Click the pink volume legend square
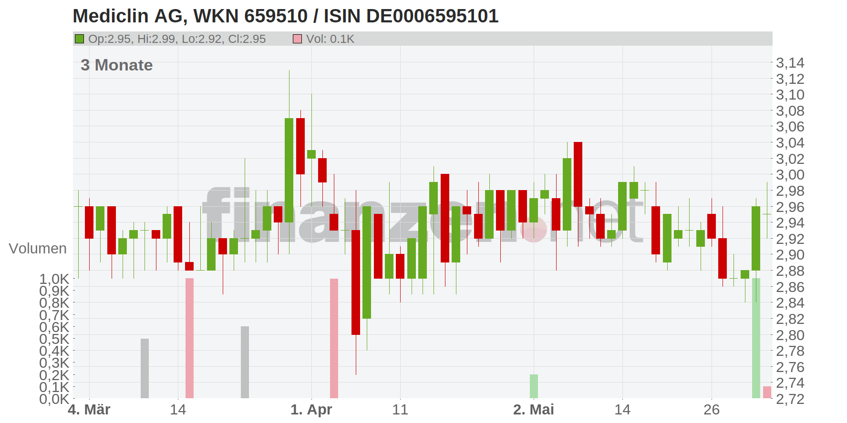847x423 pixels. pos(297,39)
